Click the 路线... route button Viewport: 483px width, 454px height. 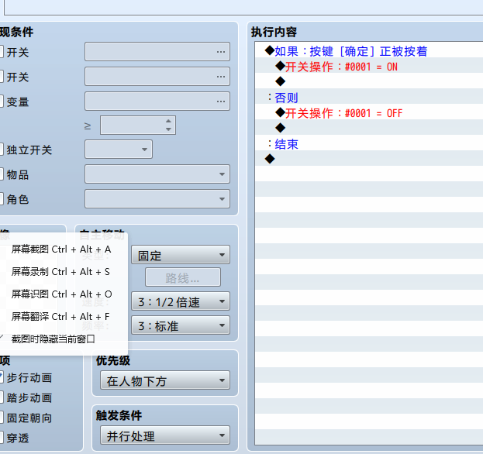pos(183,277)
